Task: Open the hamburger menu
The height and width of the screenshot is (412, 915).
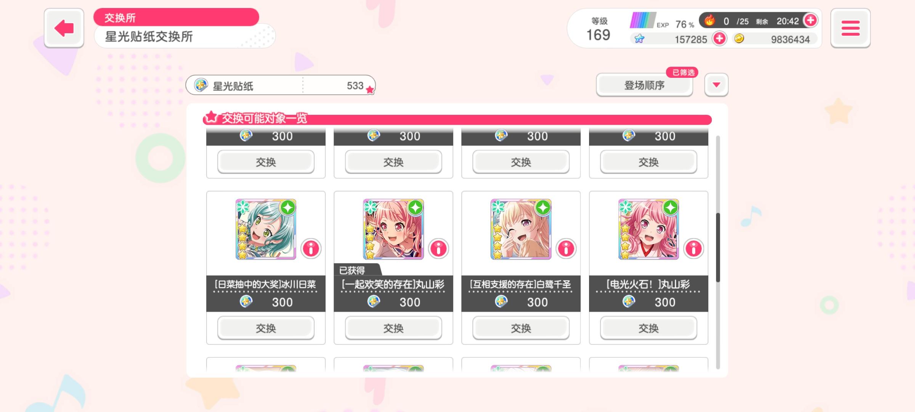Action: 850,28
